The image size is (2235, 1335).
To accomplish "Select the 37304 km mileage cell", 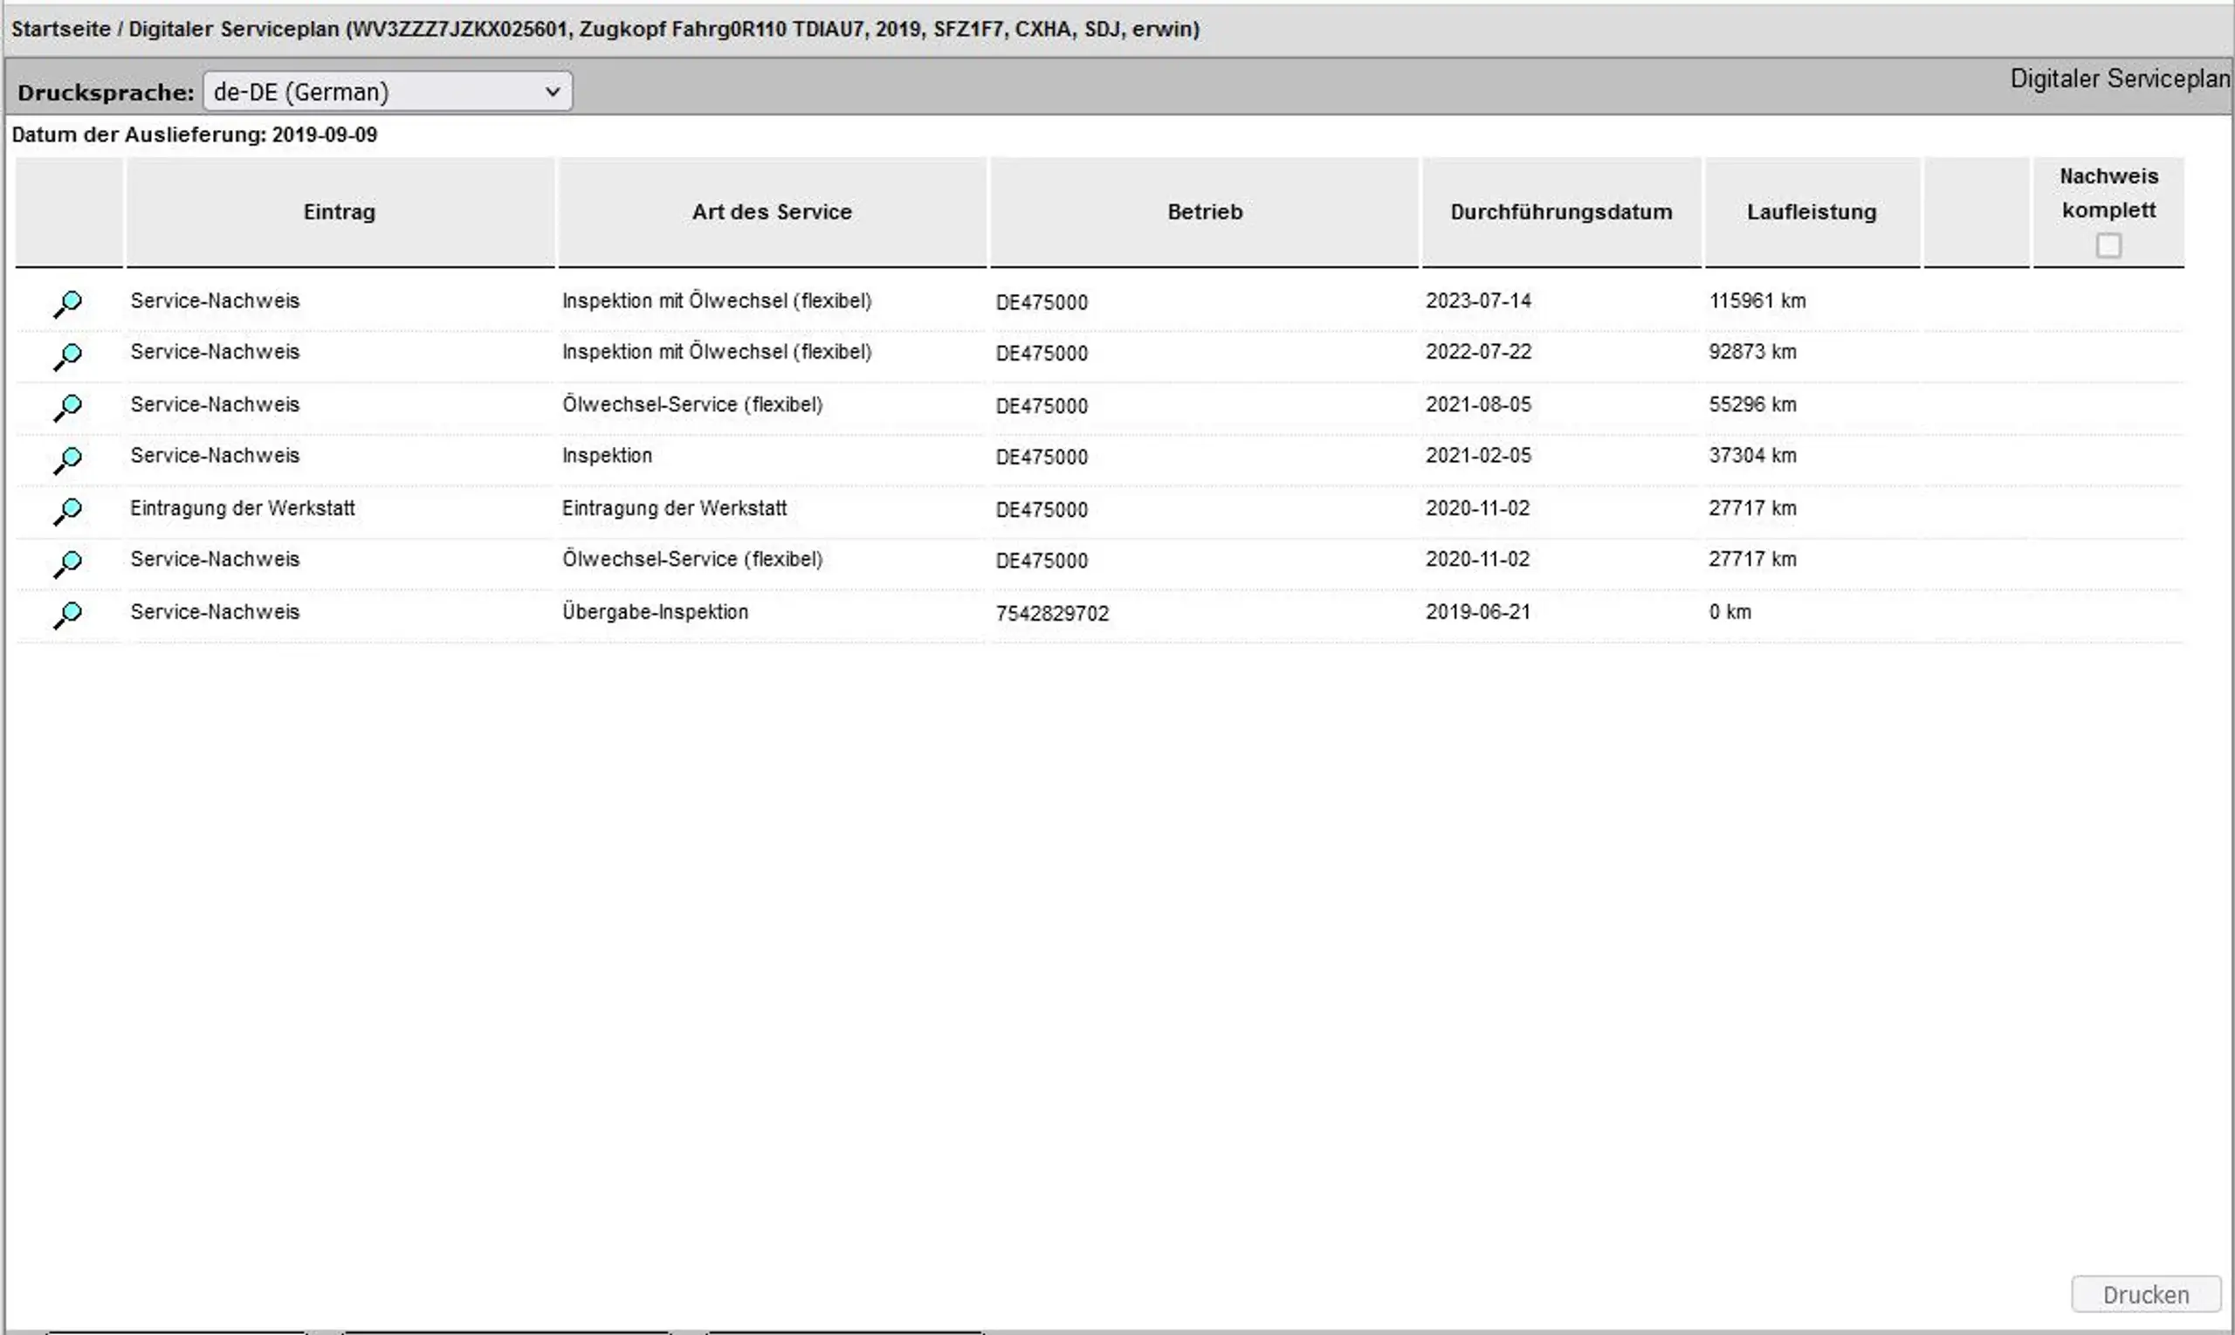I will (x=1752, y=455).
